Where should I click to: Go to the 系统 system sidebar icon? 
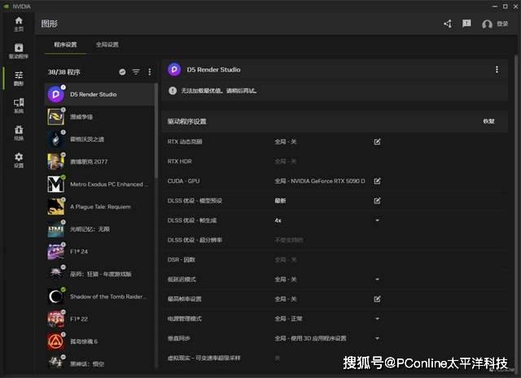pyautogui.click(x=18, y=106)
